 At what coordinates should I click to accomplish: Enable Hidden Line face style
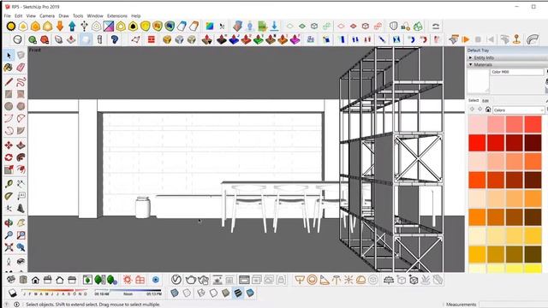point(213,293)
